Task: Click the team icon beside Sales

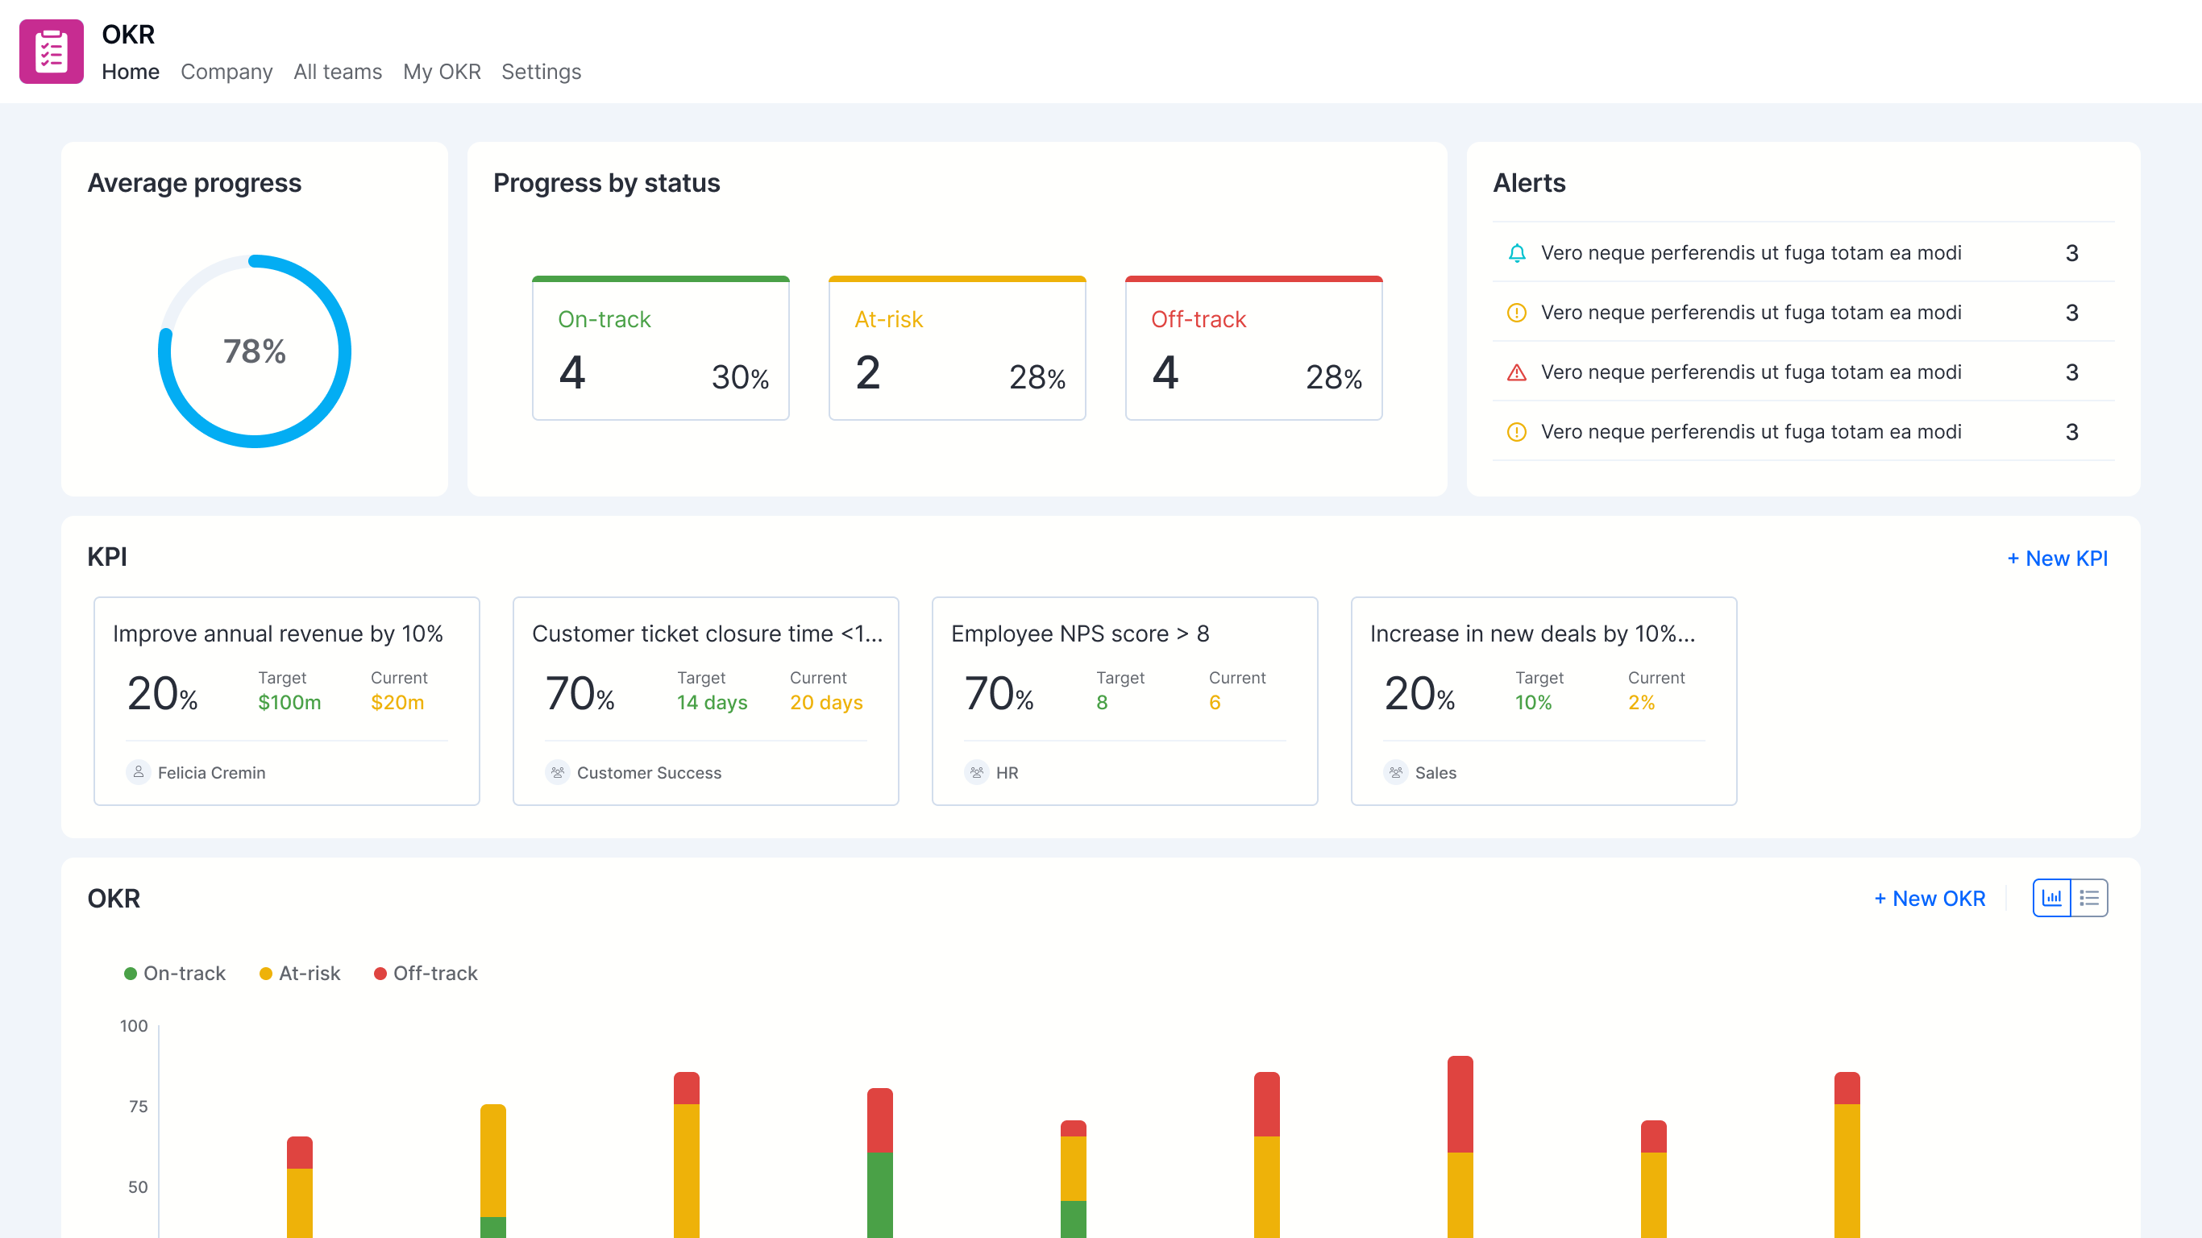Action: [x=1395, y=772]
